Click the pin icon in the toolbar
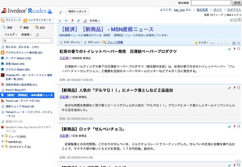 [x=72, y=20]
